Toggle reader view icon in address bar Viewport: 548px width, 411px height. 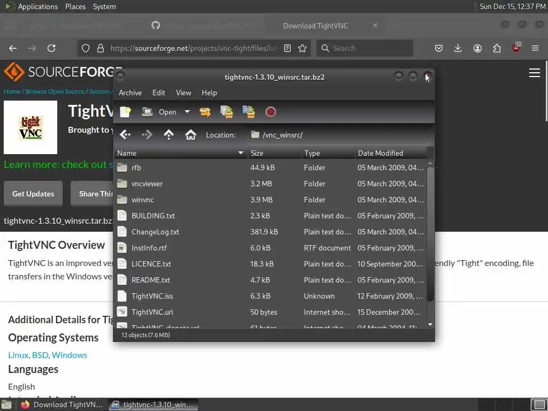(x=287, y=48)
